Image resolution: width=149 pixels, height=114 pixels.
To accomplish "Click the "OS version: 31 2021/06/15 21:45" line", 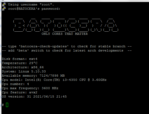I will (x=34, y=96).
